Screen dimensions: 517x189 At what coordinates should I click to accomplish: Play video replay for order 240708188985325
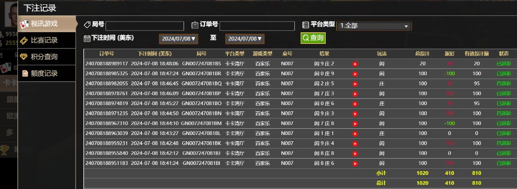[x=355, y=74]
